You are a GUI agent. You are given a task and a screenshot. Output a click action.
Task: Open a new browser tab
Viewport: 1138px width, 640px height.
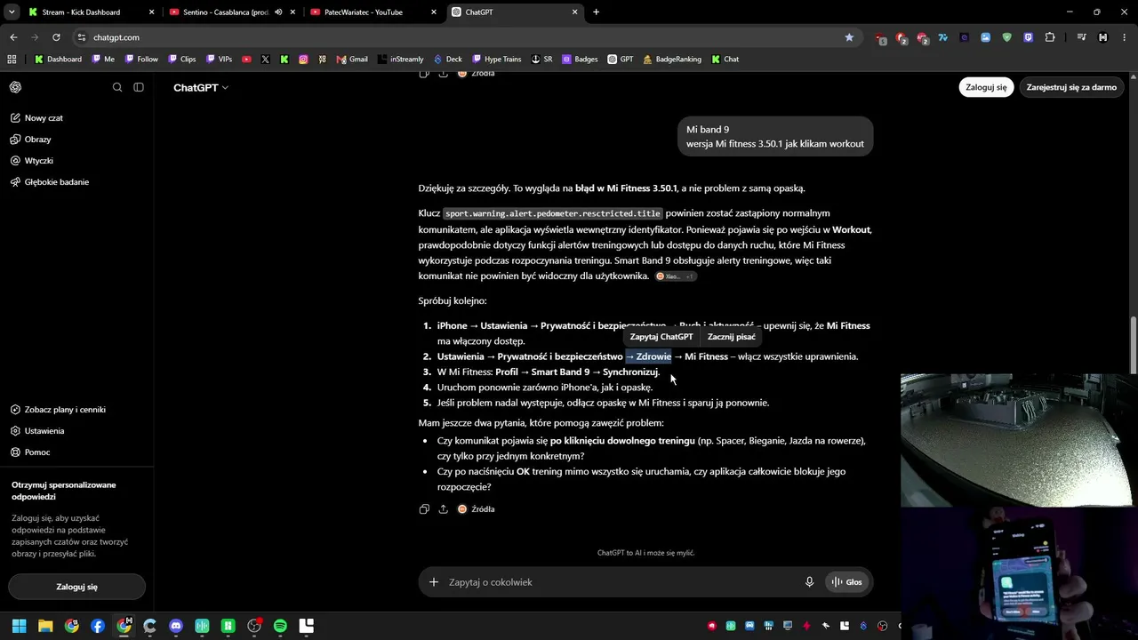(596, 12)
